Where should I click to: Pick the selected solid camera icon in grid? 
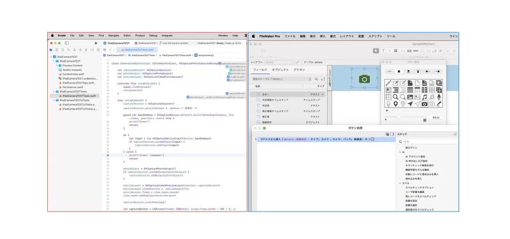(425, 104)
